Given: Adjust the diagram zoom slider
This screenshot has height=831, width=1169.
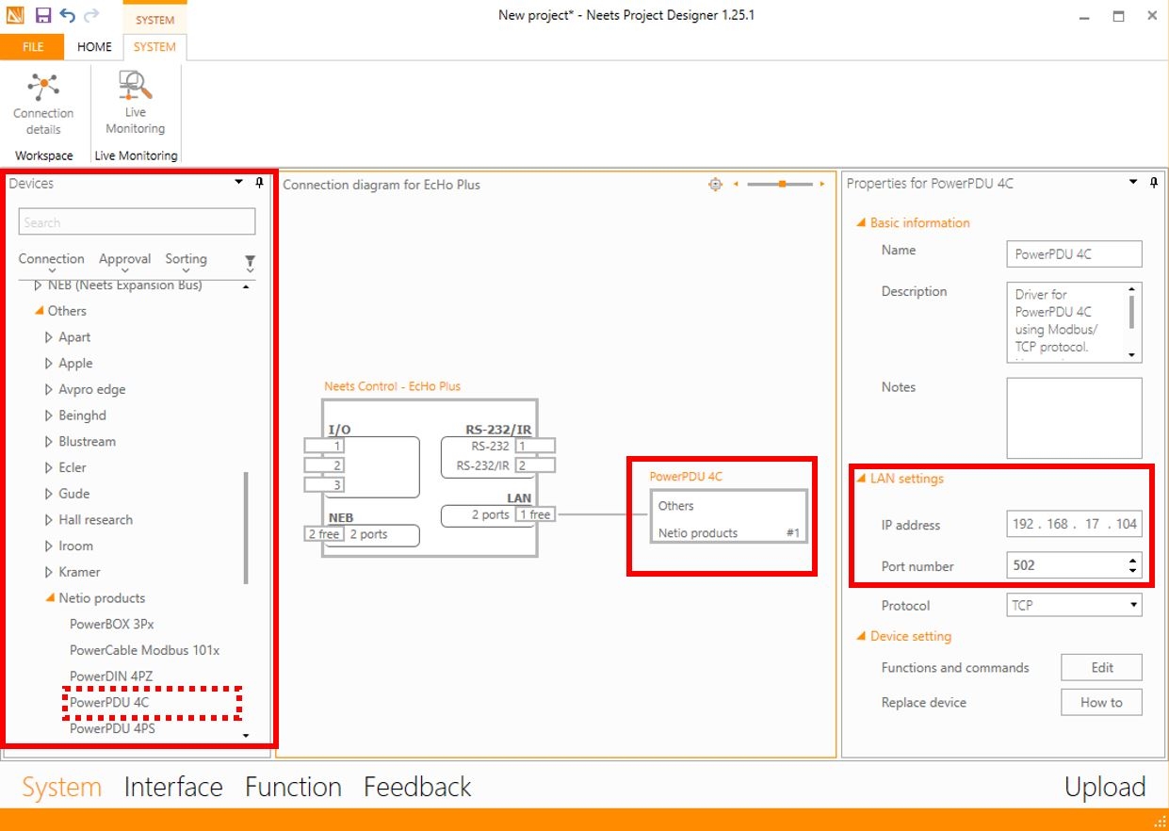Looking at the screenshot, I should click(782, 185).
